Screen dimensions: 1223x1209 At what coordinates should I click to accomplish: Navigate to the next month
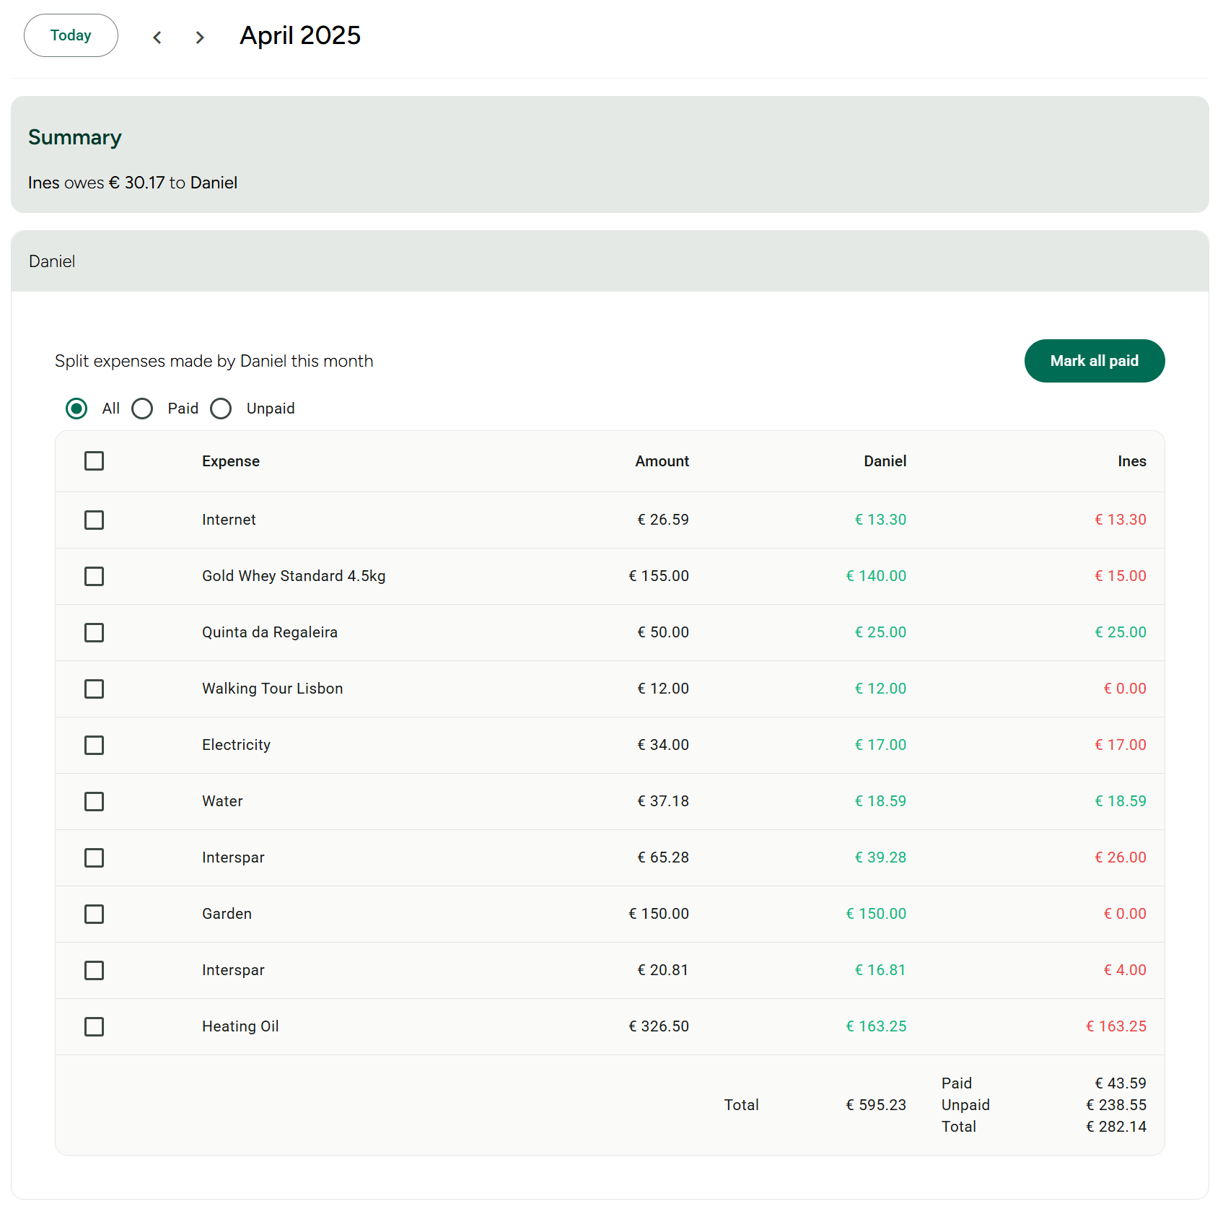pyautogui.click(x=199, y=37)
